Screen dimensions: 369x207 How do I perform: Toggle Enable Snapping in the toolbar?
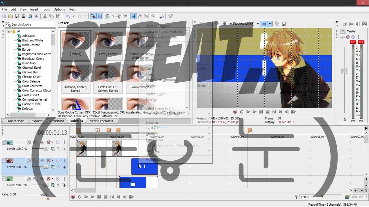(x=93, y=16)
